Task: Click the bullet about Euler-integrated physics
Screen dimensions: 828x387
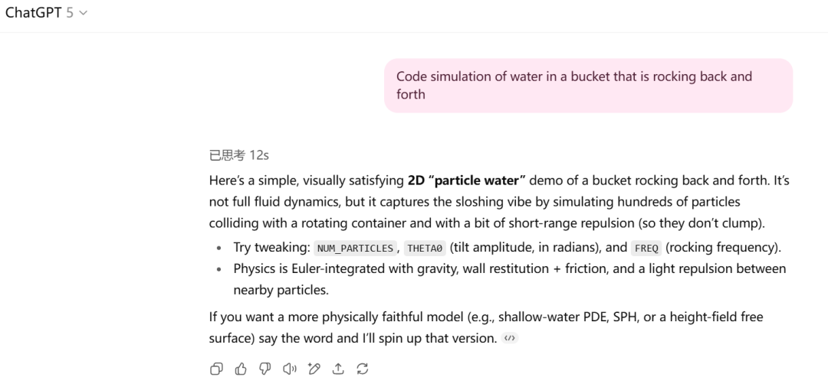Action: tap(509, 279)
